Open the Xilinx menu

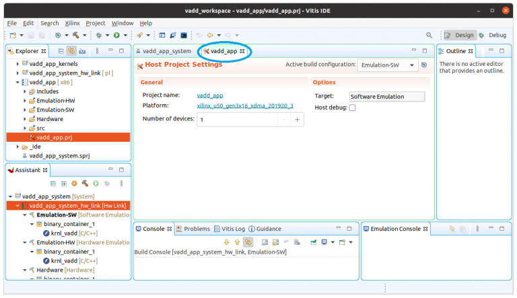point(72,23)
